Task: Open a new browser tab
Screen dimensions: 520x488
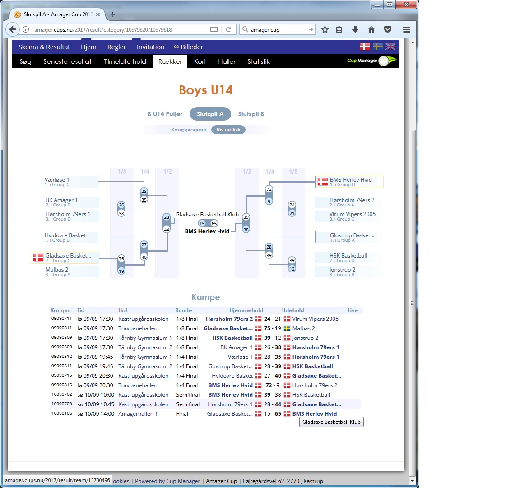Action: 113,14
